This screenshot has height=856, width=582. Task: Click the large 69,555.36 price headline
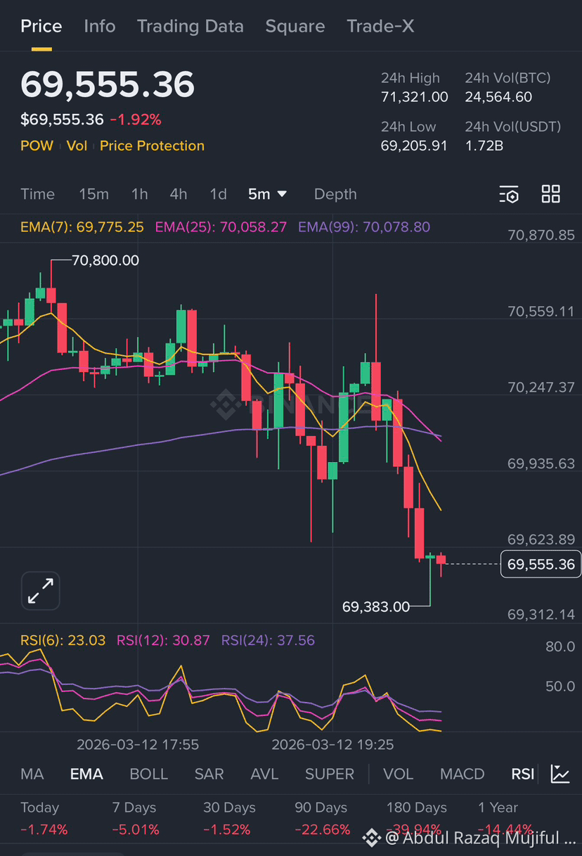[x=108, y=85]
